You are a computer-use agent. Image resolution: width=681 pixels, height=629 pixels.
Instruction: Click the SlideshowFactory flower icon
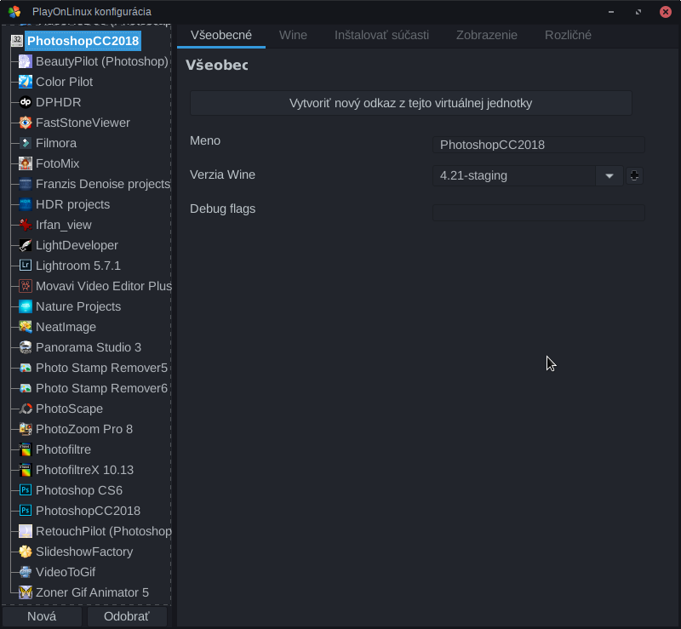26,552
